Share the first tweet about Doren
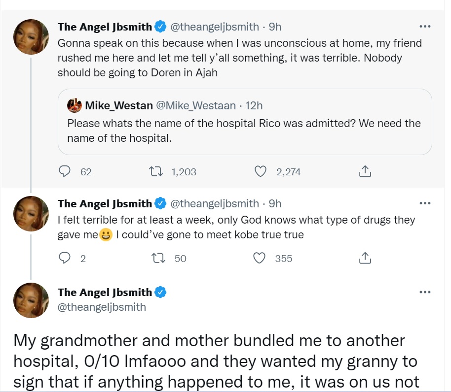The width and height of the screenshot is (451, 392). click(364, 171)
